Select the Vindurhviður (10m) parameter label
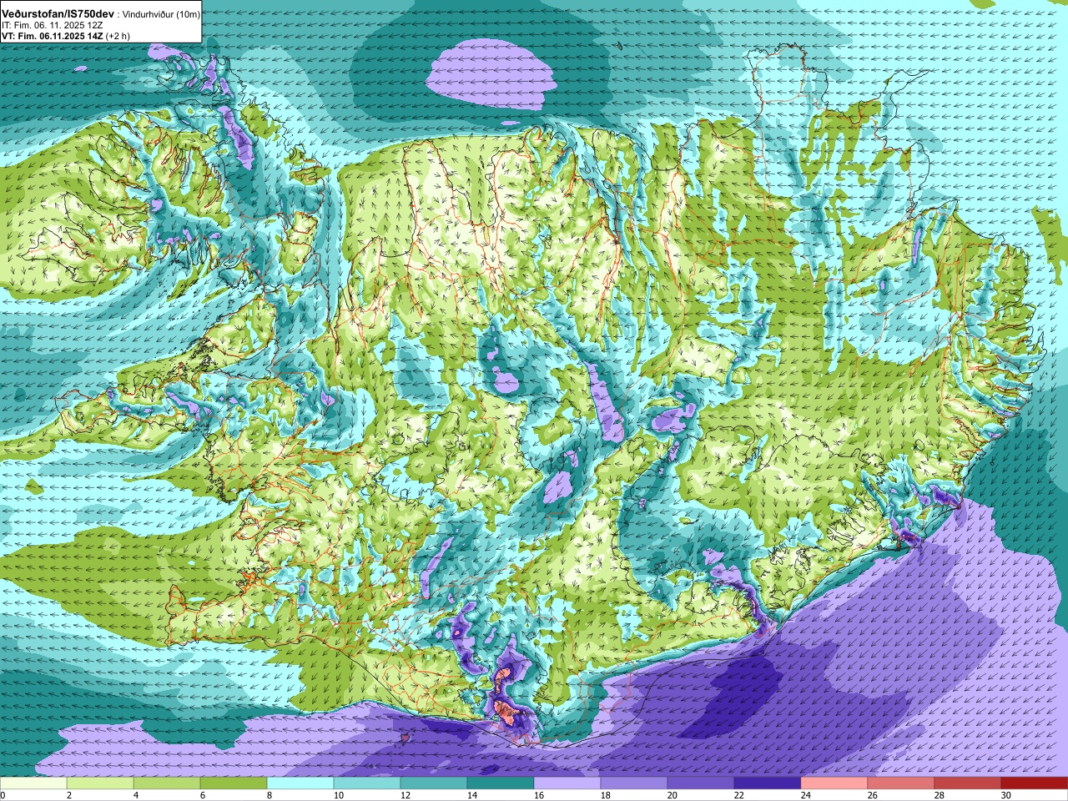1068x801 pixels. (161, 15)
